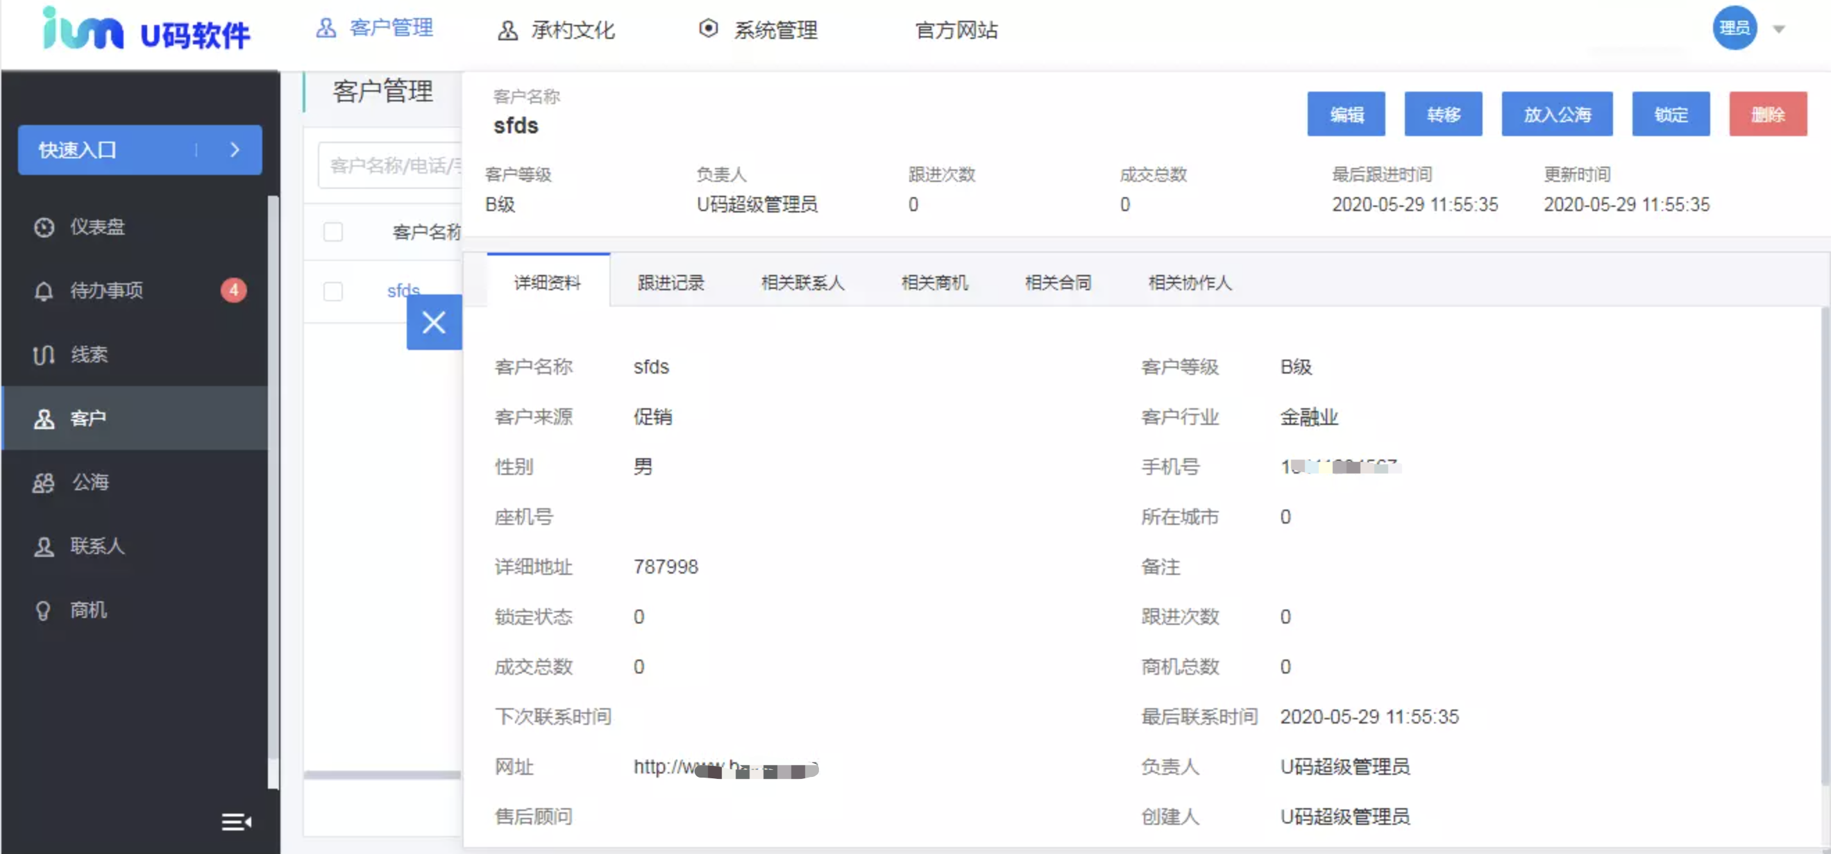This screenshot has width=1831, height=854.
Task: Check the checkbox for the sfds row
Action: pyautogui.click(x=332, y=292)
